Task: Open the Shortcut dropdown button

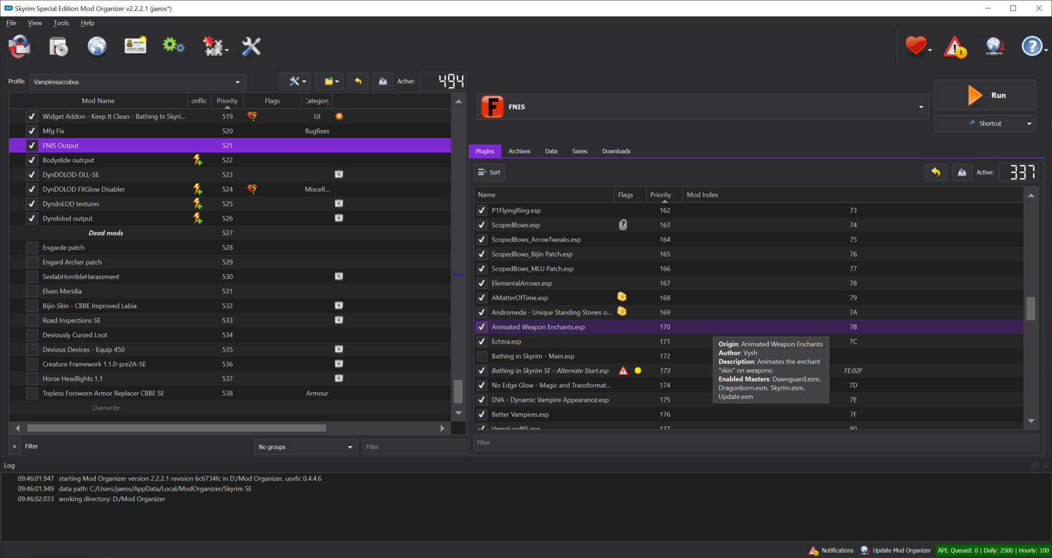Action: [x=985, y=124]
